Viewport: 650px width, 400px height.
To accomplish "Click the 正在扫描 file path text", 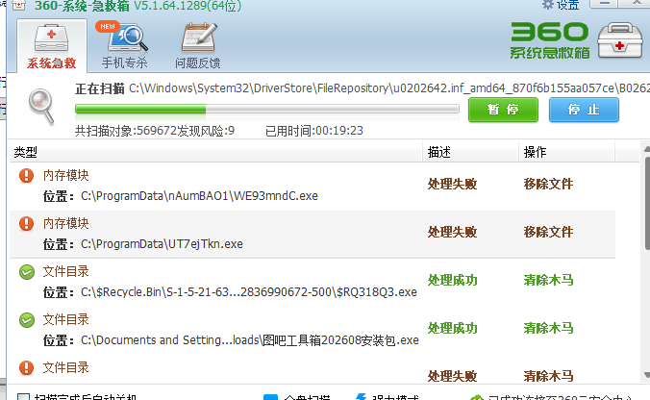I will coord(389,88).
